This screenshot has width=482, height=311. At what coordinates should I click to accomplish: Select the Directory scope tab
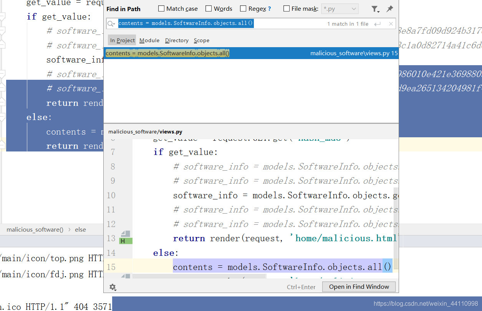(176, 40)
